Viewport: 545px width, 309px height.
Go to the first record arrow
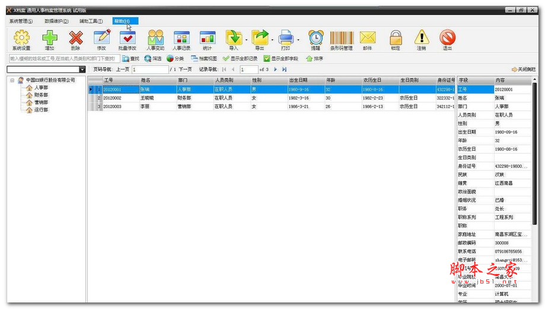click(x=224, y=69)
